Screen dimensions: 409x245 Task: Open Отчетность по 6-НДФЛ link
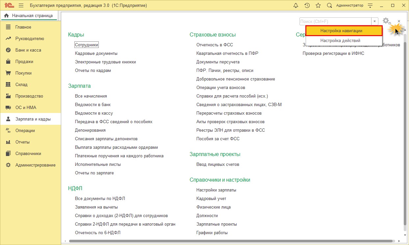click(x=98, y=233)
